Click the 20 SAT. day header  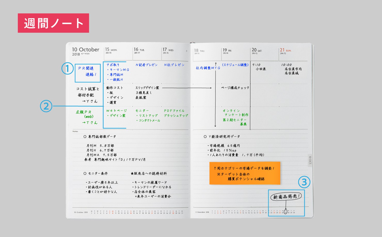[x=257, y=51]
